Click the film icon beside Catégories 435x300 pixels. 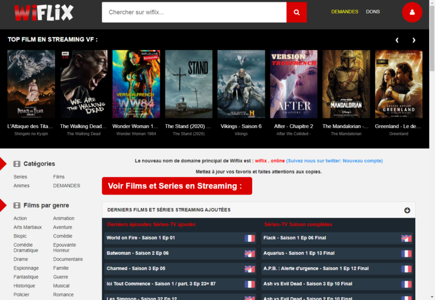tap(17, 164)
